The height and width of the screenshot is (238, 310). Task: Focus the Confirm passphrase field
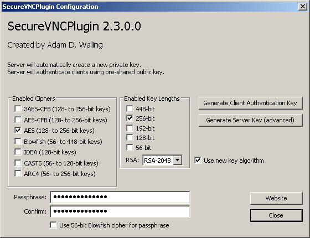[x=120, y=211]
